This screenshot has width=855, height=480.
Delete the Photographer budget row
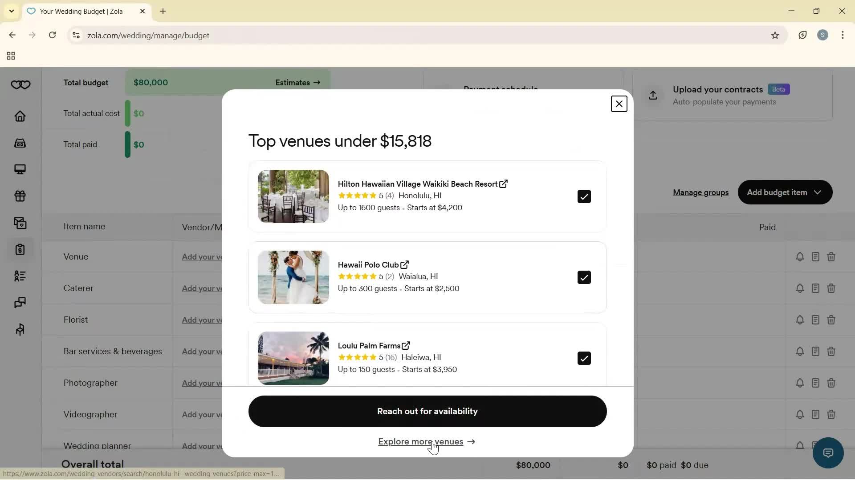click(832, 383)
